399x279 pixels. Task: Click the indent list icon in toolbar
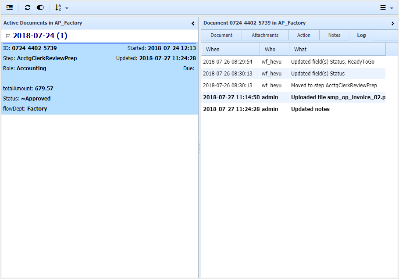[10, 7]
